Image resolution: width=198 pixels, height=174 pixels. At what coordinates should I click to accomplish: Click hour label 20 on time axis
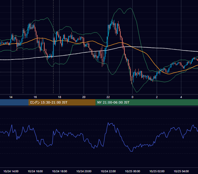84,97
